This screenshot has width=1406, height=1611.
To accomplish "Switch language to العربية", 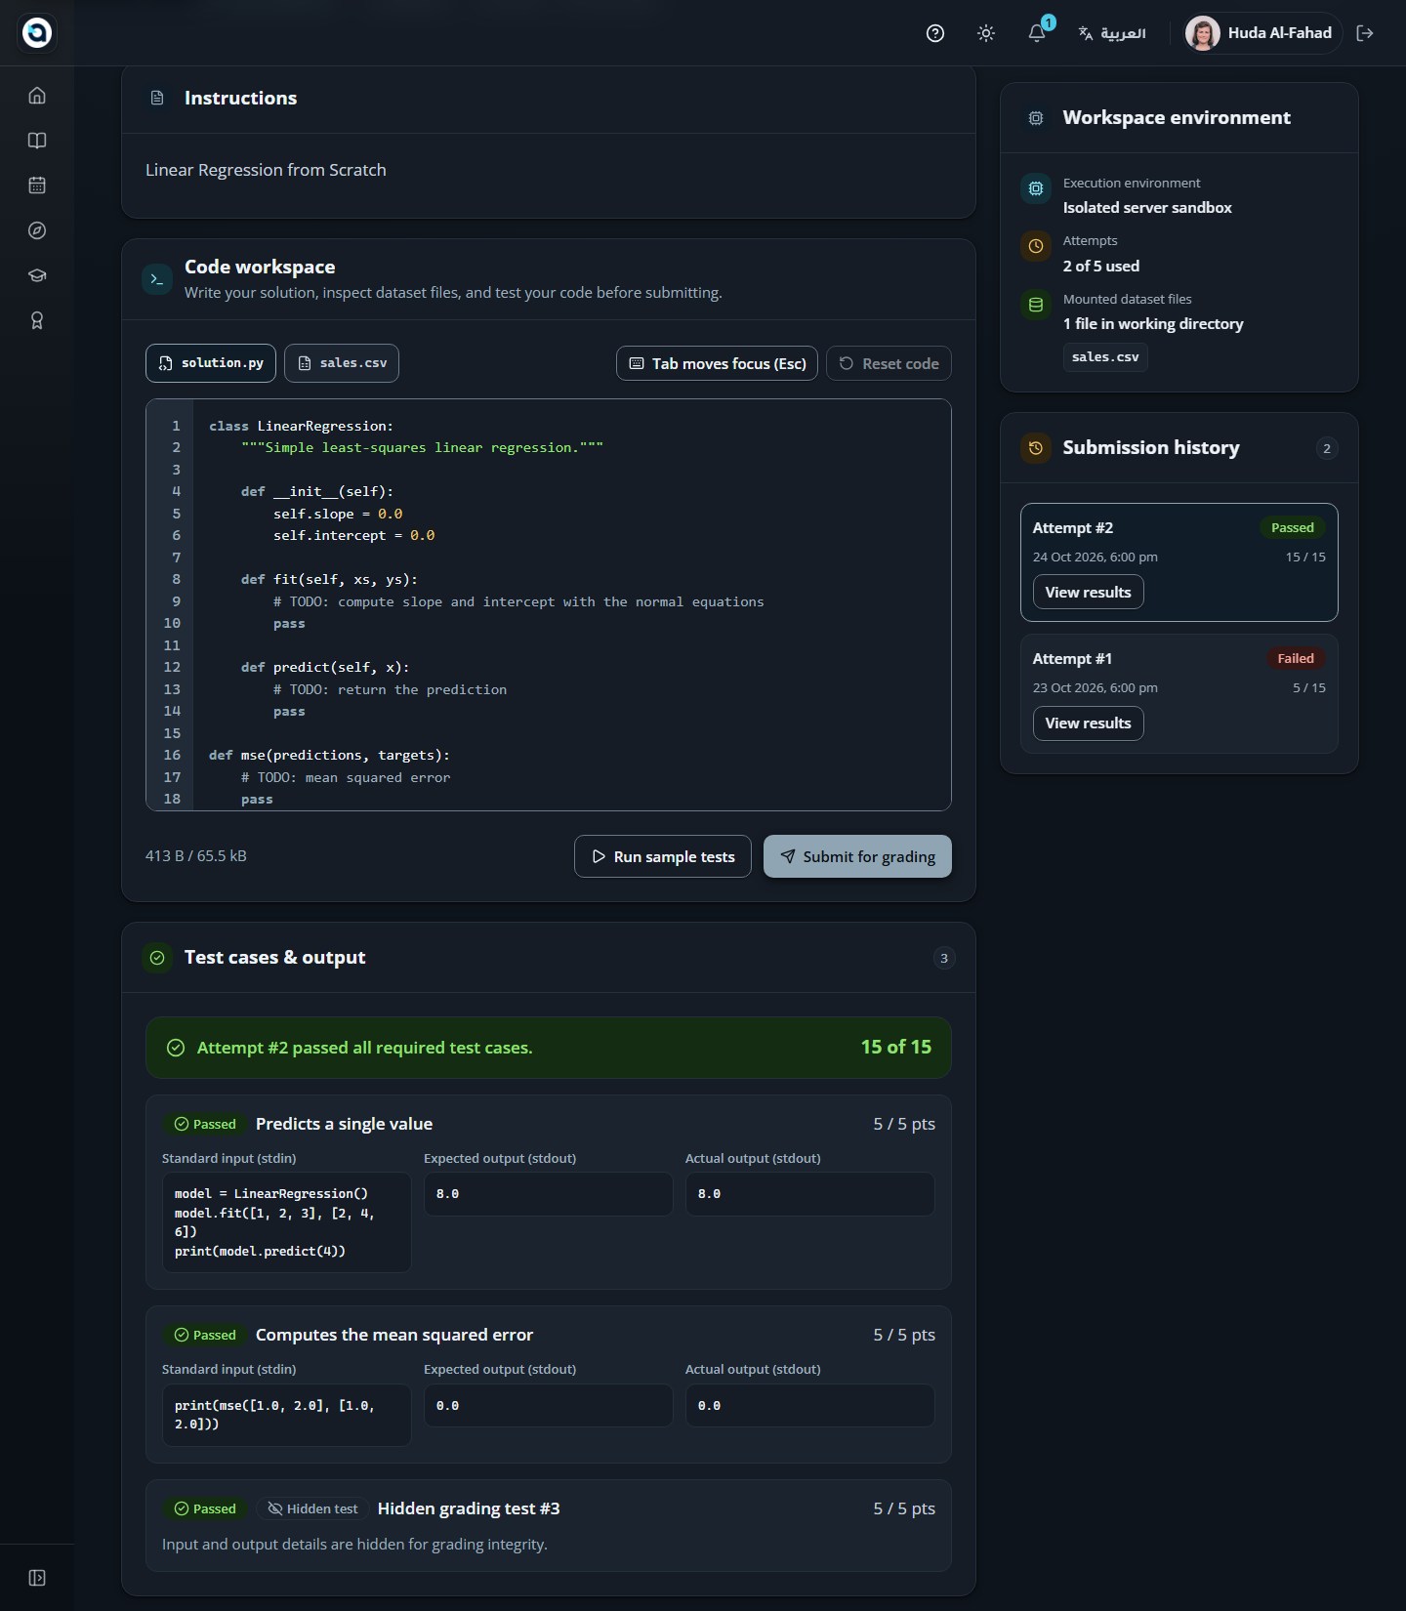I will (1112, 33).
